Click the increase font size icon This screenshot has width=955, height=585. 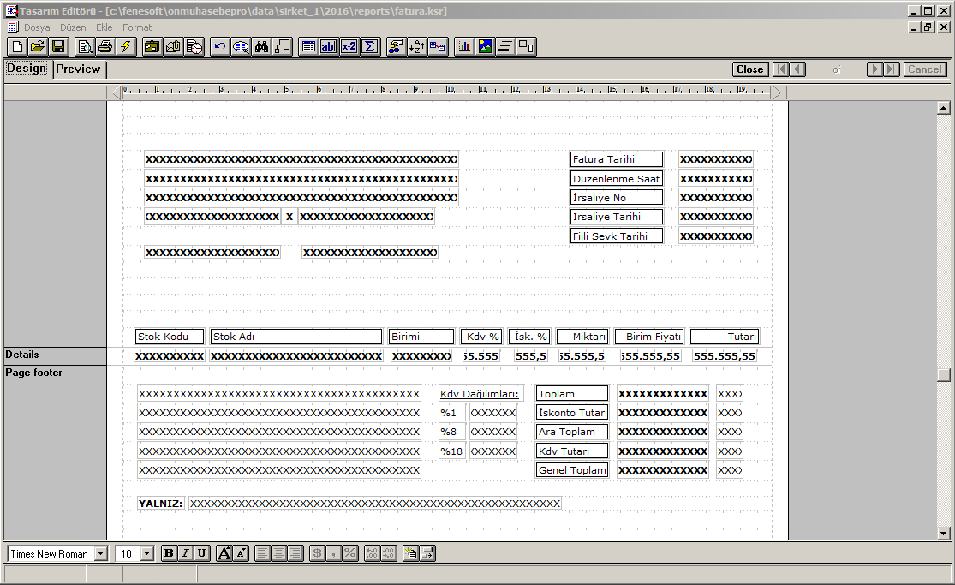(224, 553)
